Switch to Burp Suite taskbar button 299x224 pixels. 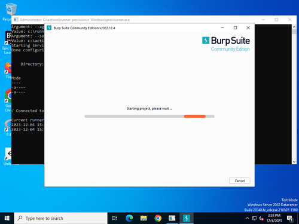tap(187, 219)
